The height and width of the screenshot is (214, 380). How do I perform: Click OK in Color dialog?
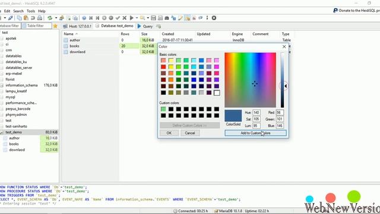[169, 133]
